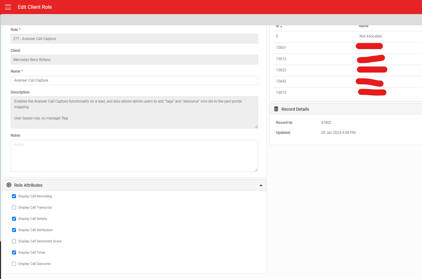Click into the Notes text area
422x279 pixels.
(134, 155)
